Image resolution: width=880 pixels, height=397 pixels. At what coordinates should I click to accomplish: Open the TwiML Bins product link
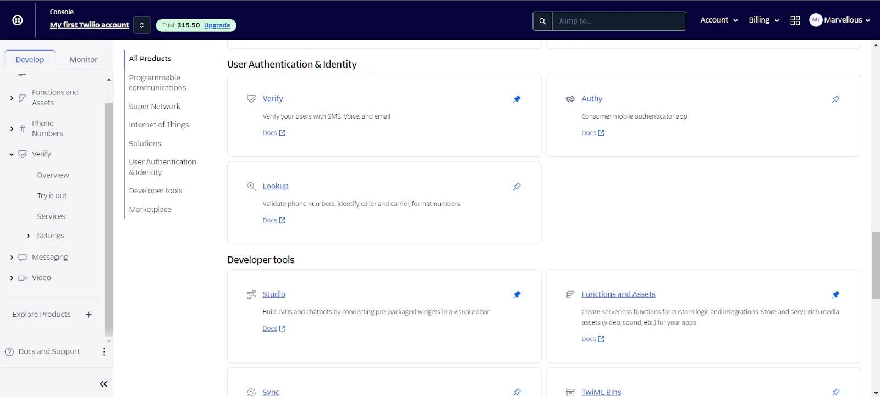[601, 392]
